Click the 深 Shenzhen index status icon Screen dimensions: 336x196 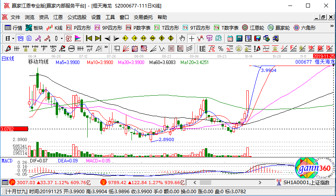point(103,183)
